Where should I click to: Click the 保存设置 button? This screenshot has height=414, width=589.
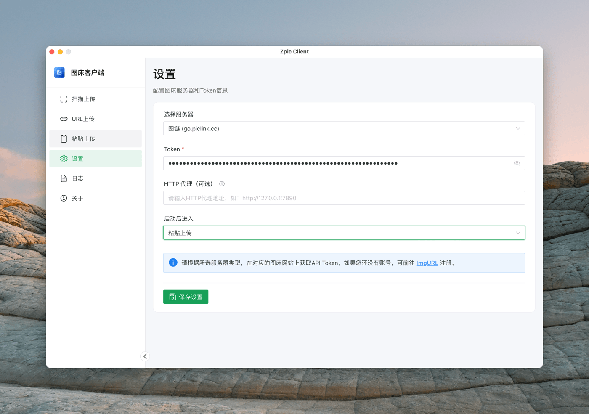pos(186,297)
